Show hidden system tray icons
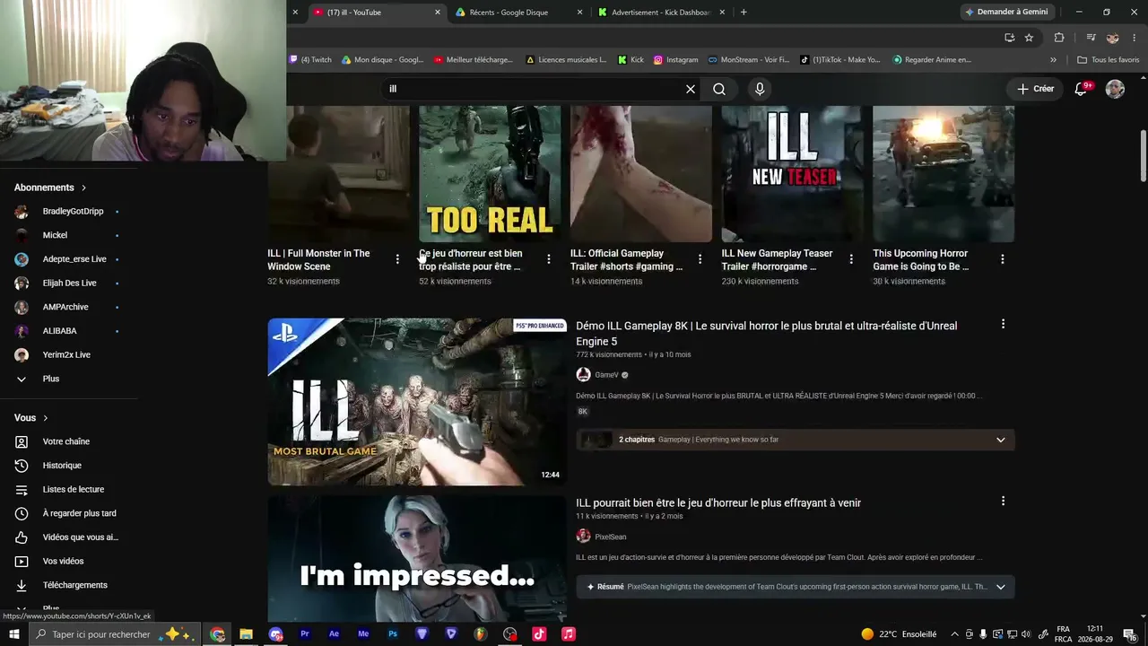 tap(954, 634)
